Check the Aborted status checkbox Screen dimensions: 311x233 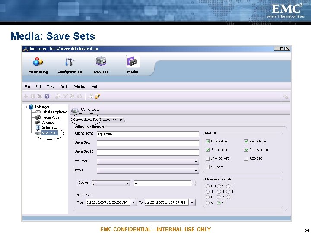[x=246, y=158]
